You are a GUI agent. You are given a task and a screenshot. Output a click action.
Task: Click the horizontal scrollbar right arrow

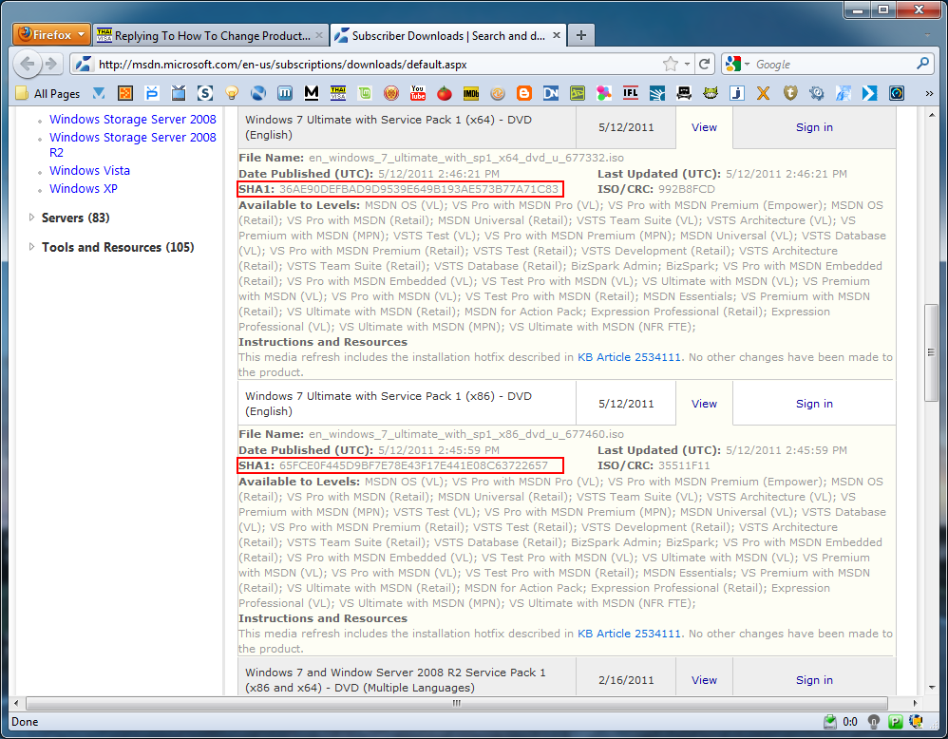pos(916,703)
